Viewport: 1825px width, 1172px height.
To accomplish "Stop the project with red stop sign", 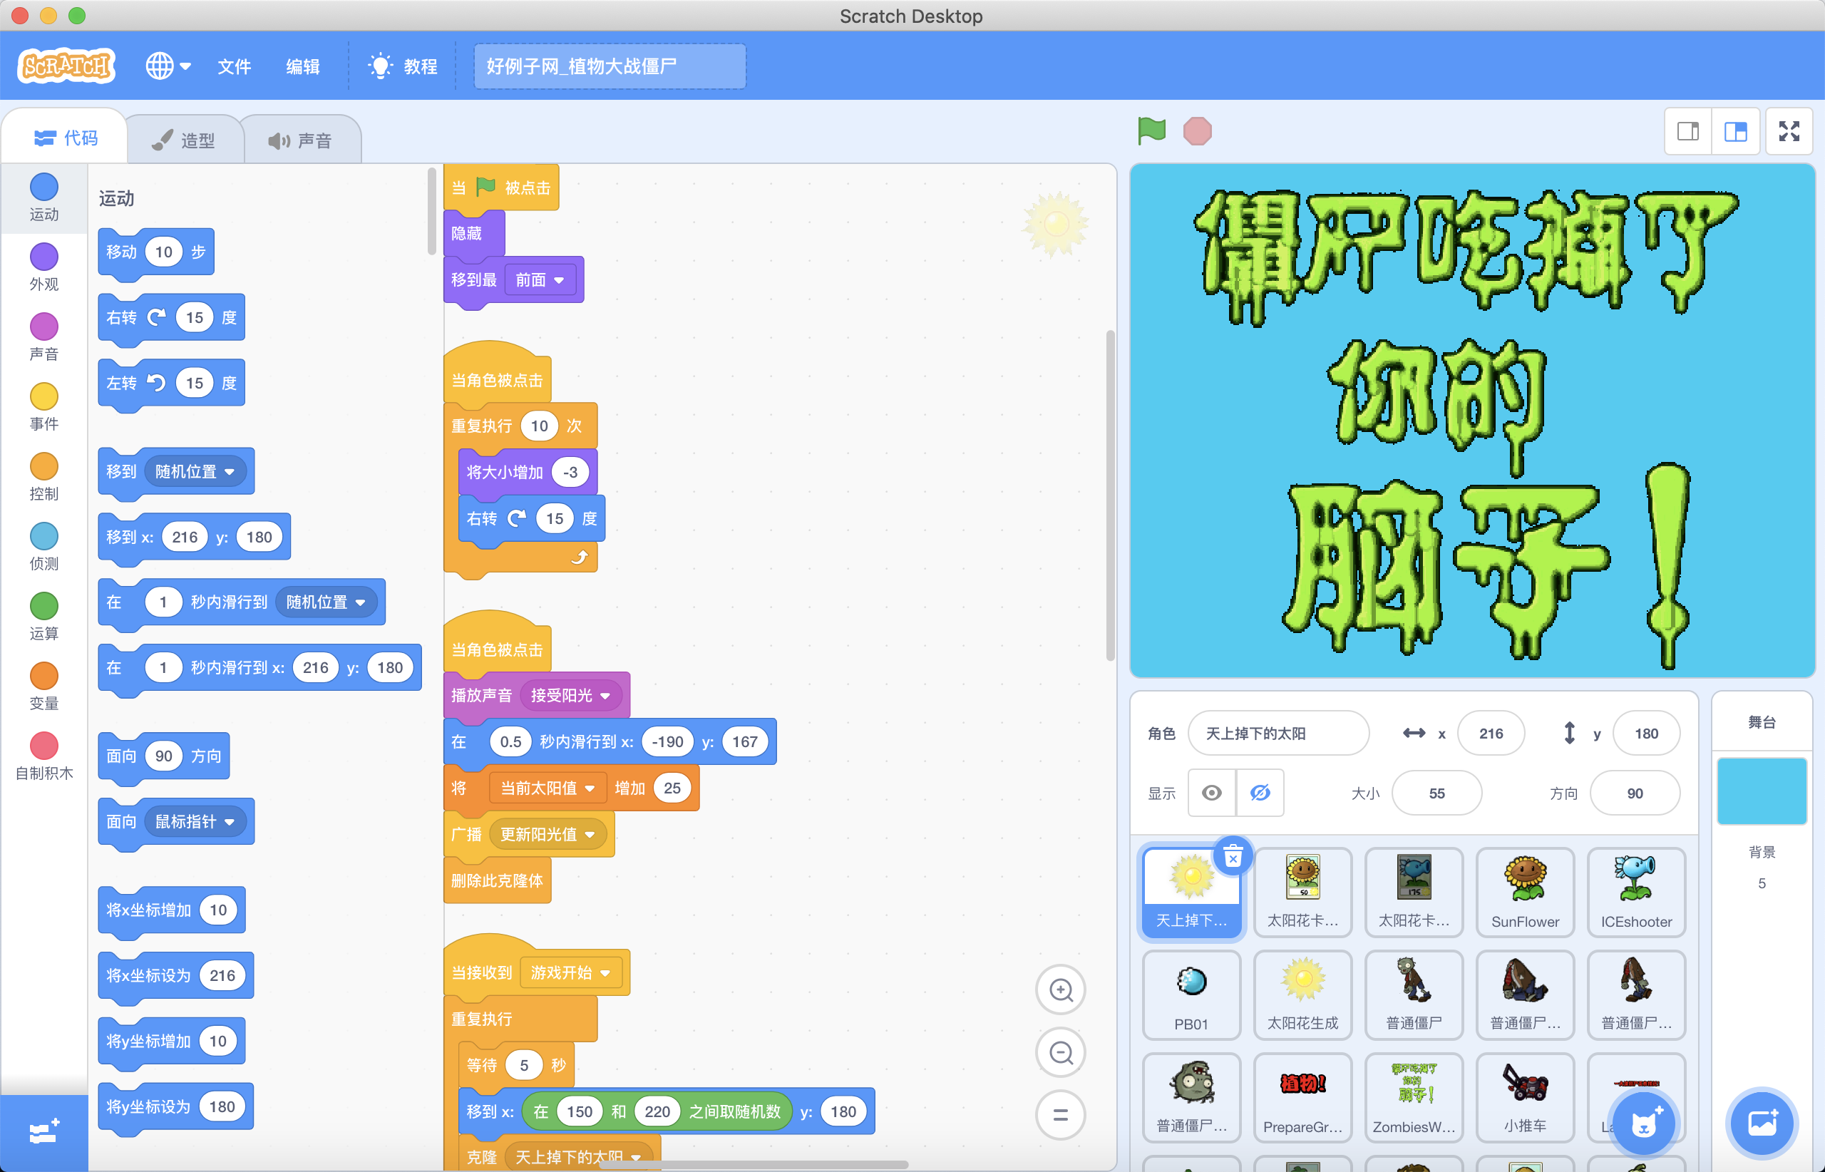I will click(1197, 131).
